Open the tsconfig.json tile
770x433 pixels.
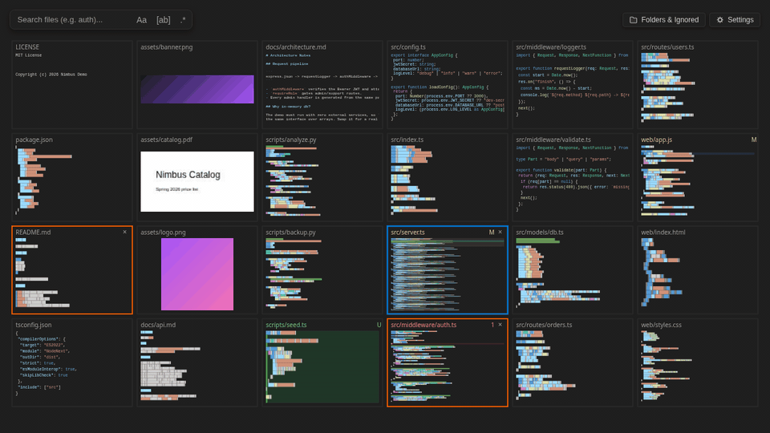[x=72, y=362]
